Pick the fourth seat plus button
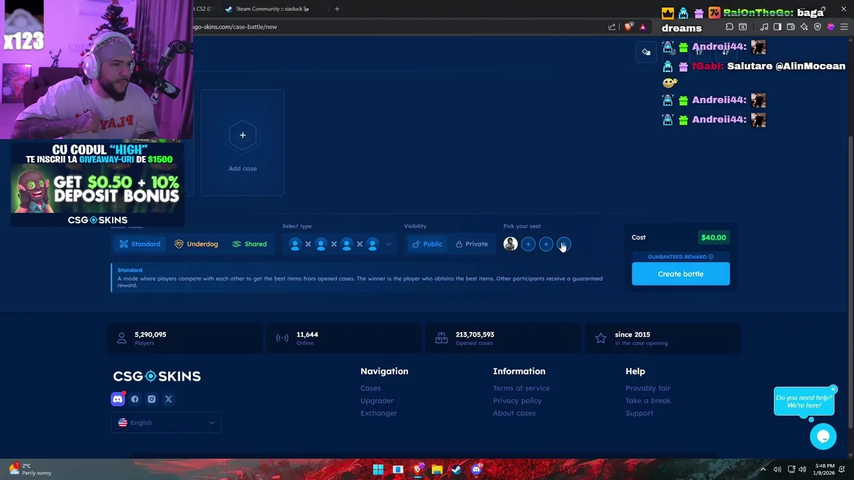 click(x=564, y=244)
